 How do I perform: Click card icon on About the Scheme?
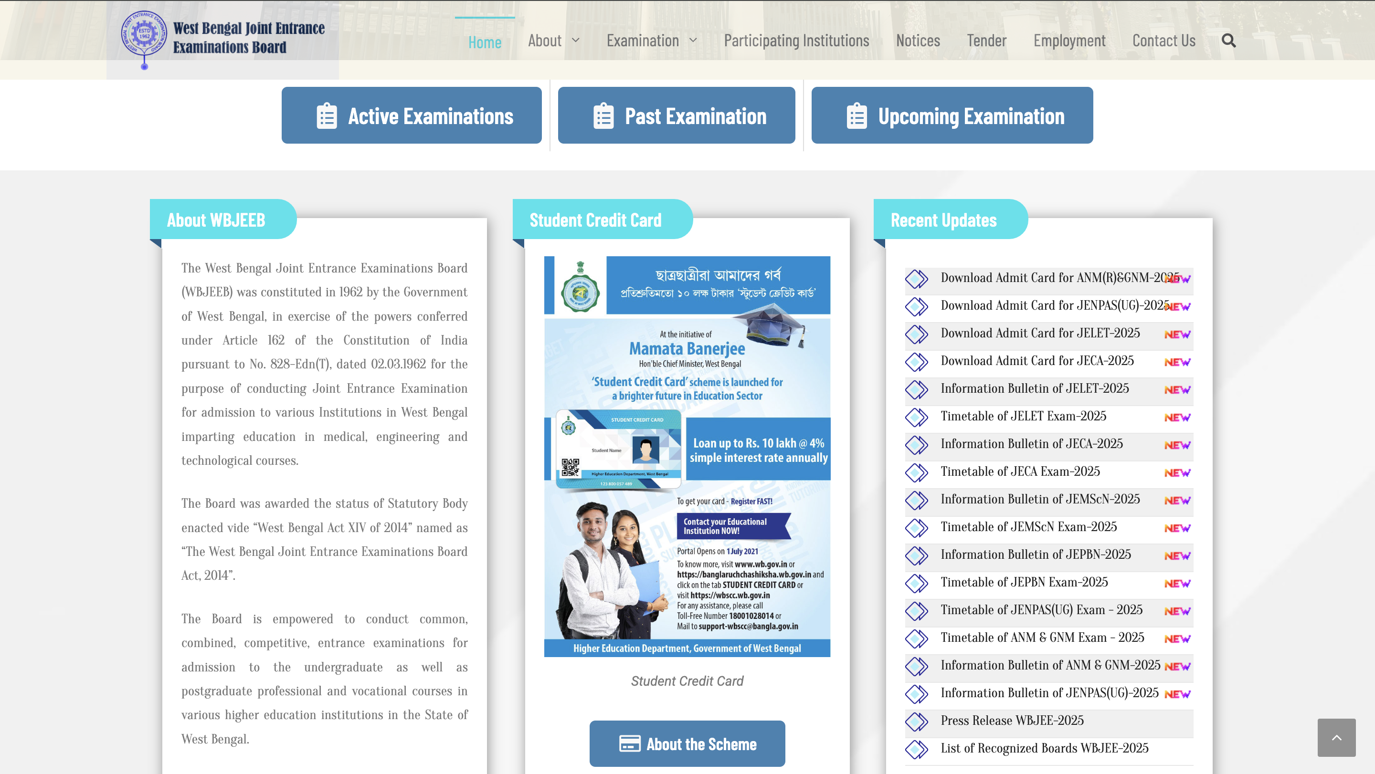coord(629,743)
